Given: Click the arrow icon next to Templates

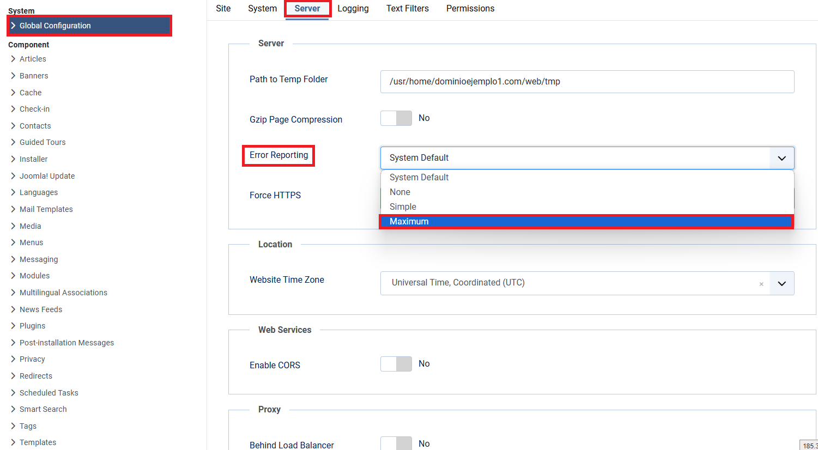Looking at the screenshot, I should pyautogui.click(x=13, y=442).
